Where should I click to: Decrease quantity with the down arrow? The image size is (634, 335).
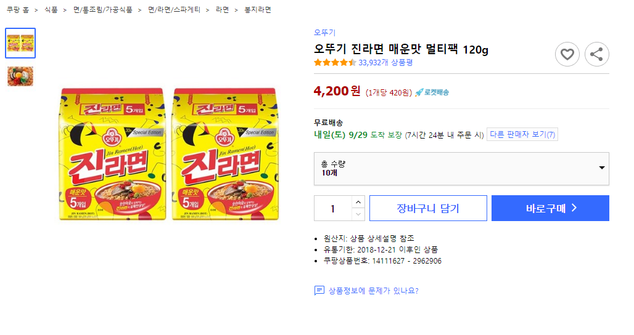point(358,214)
